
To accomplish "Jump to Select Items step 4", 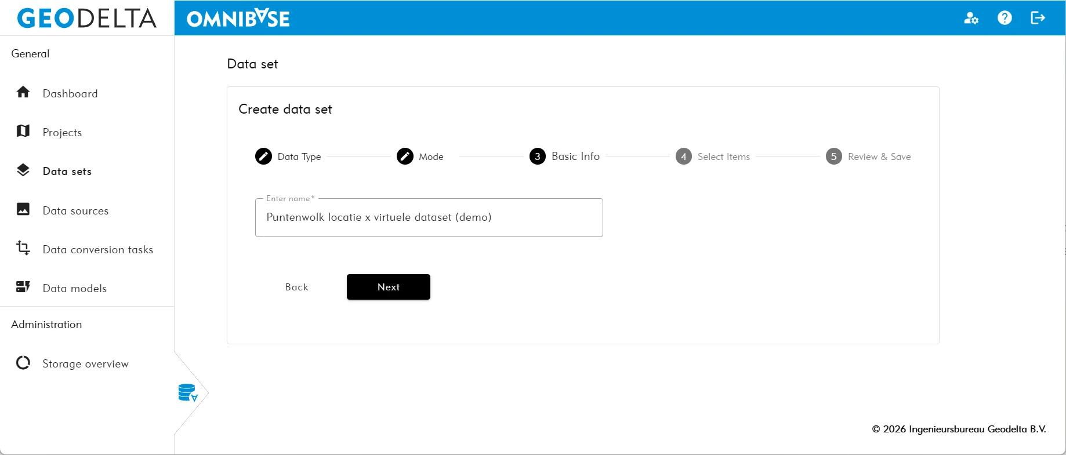I will [x=713, y=156].
